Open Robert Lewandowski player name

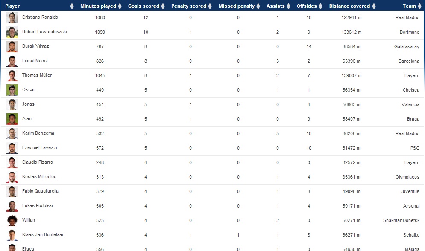(44, 32)
